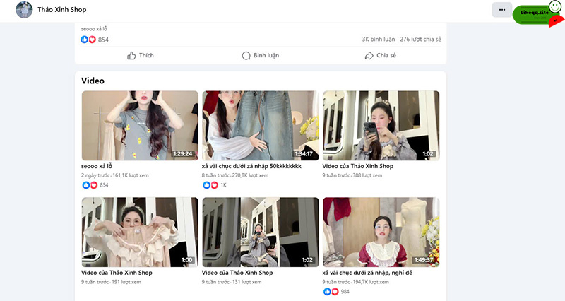
Task: Open the Thảo Xinh Shop page name link
Action: [62, 10]
